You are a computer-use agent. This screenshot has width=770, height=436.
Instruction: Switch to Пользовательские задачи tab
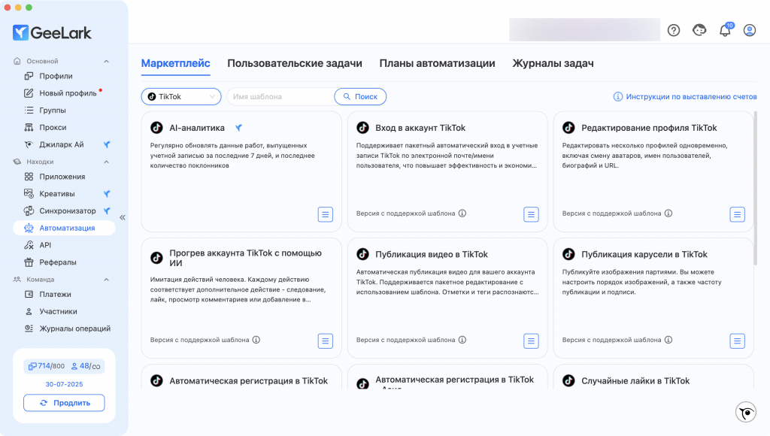point(295,63)
